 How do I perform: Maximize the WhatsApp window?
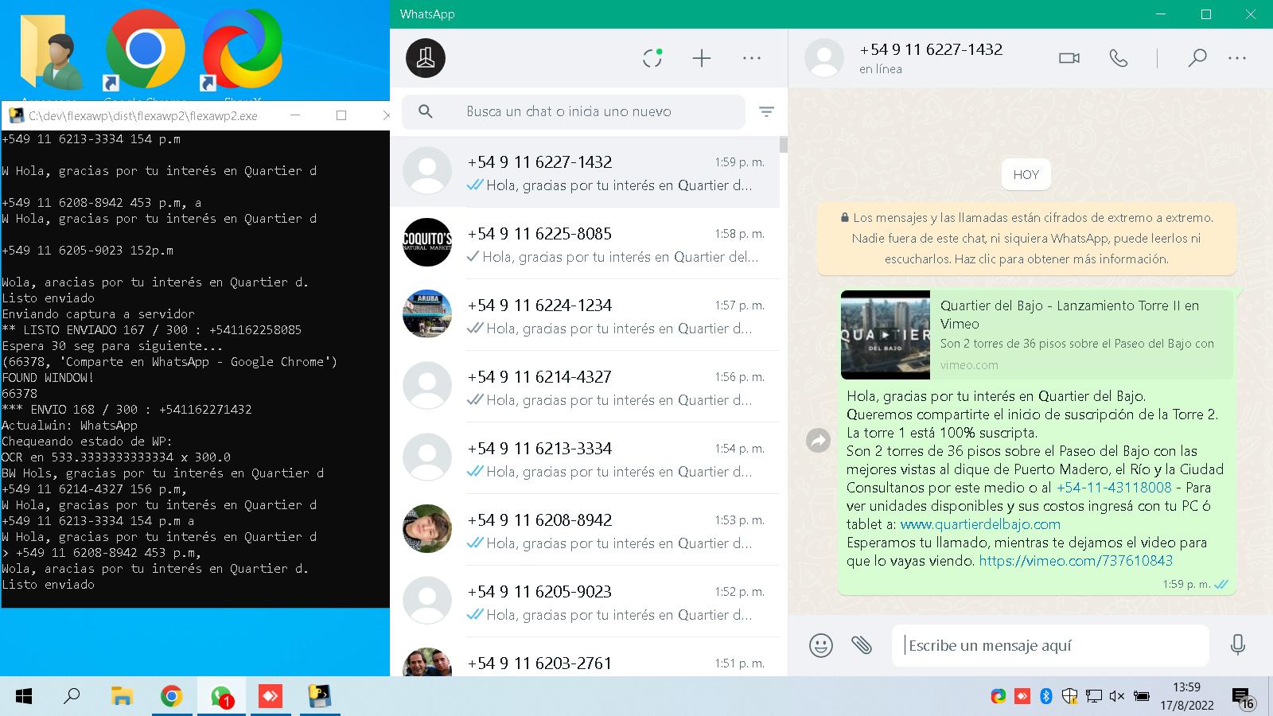tap(1205, 14)
